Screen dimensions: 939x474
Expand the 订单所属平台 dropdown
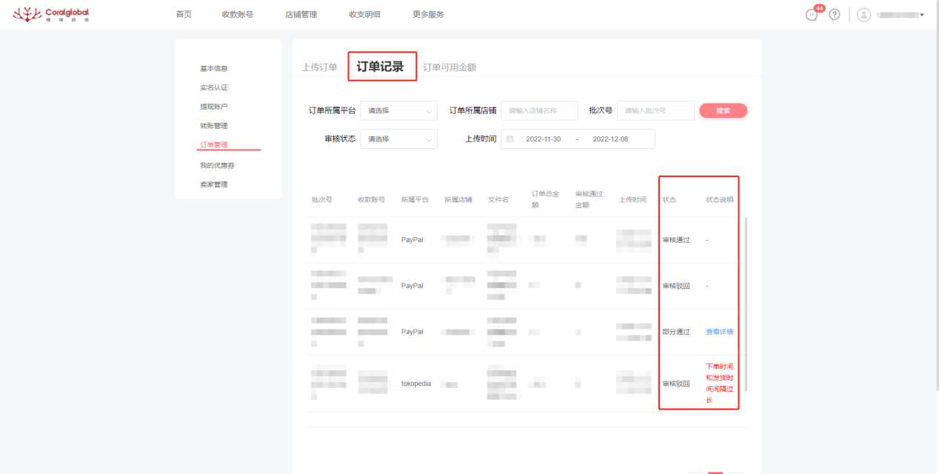[x=398, y=110]
